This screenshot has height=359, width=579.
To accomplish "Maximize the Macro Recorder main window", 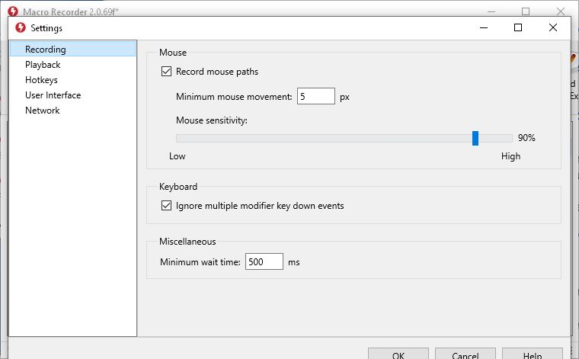I will (x=526, y=11).
